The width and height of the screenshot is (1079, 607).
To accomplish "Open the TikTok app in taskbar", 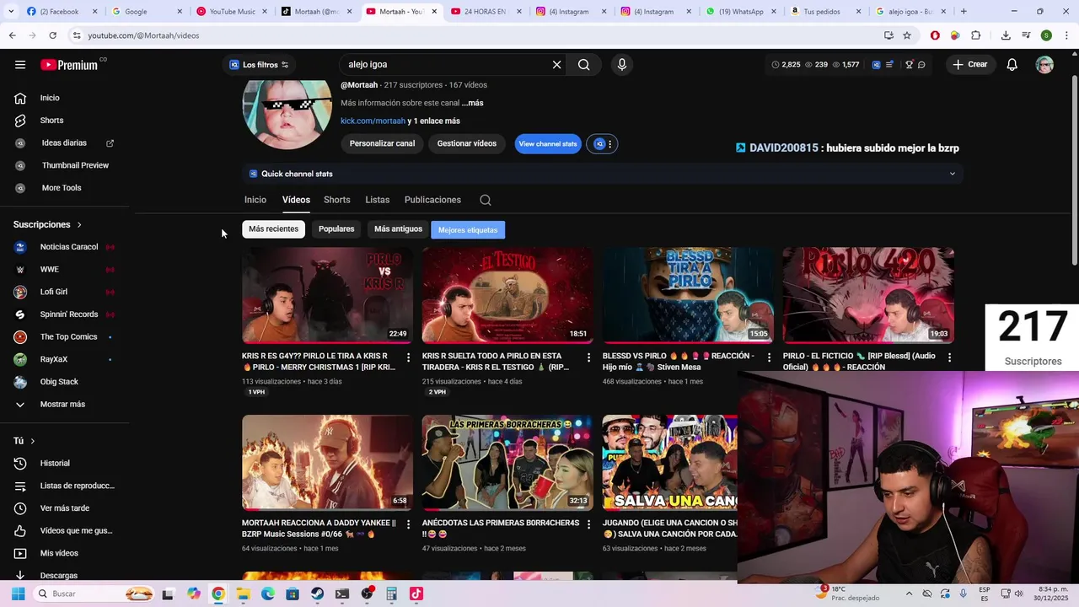I will tap(416, 594).
